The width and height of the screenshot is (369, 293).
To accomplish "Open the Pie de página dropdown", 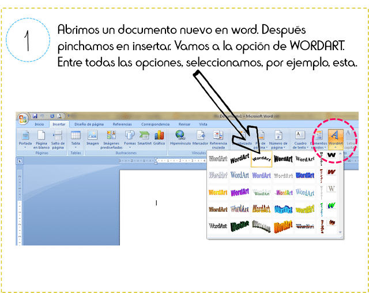I will [261, 140].
